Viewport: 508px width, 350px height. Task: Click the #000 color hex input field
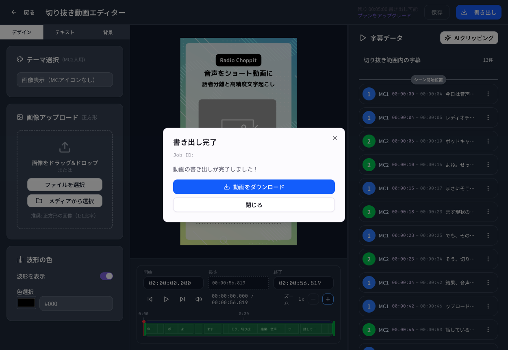[76, 304]
